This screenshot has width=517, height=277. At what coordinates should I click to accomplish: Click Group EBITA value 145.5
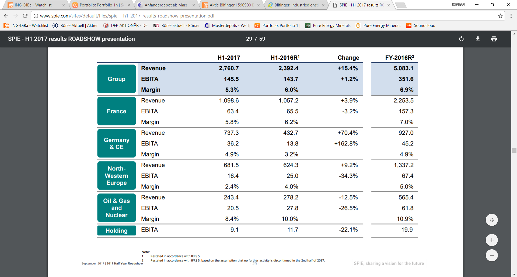(x=231, y=79)
